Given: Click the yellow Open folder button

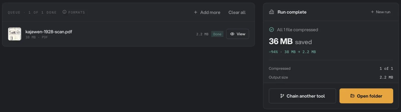Looking at the screenshot, I should (x=366, y=96).
